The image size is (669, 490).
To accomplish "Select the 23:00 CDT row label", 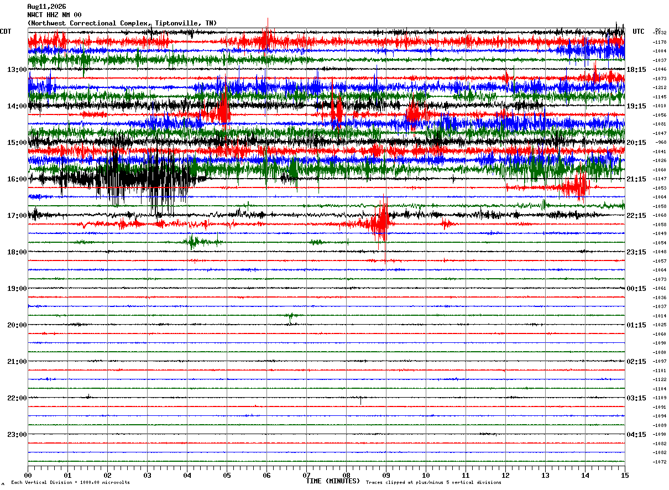I will pyautogui.click(x=17, y=435).
